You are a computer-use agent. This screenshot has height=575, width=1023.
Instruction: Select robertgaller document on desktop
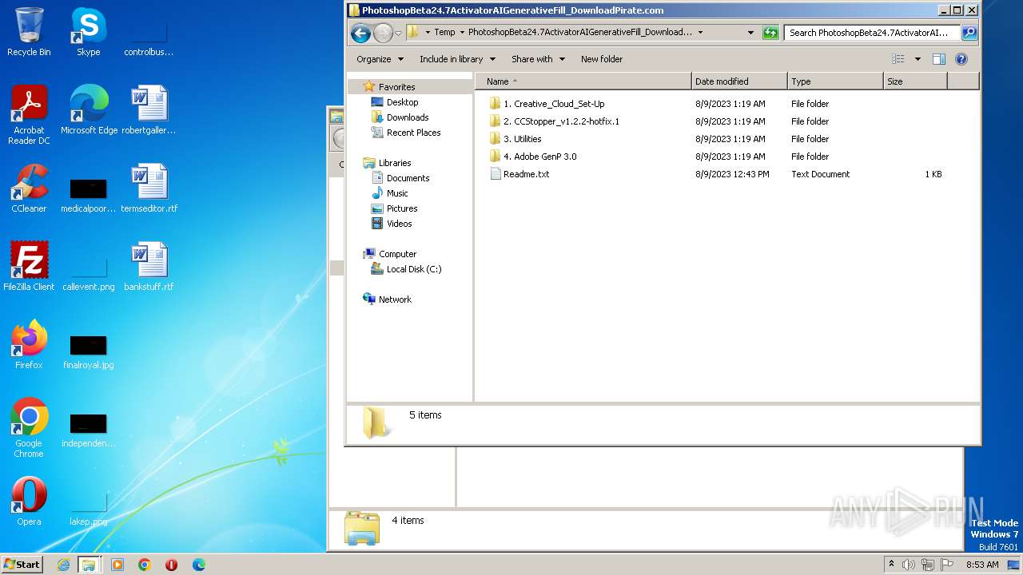pyautogui.click(x=149, y=109)
